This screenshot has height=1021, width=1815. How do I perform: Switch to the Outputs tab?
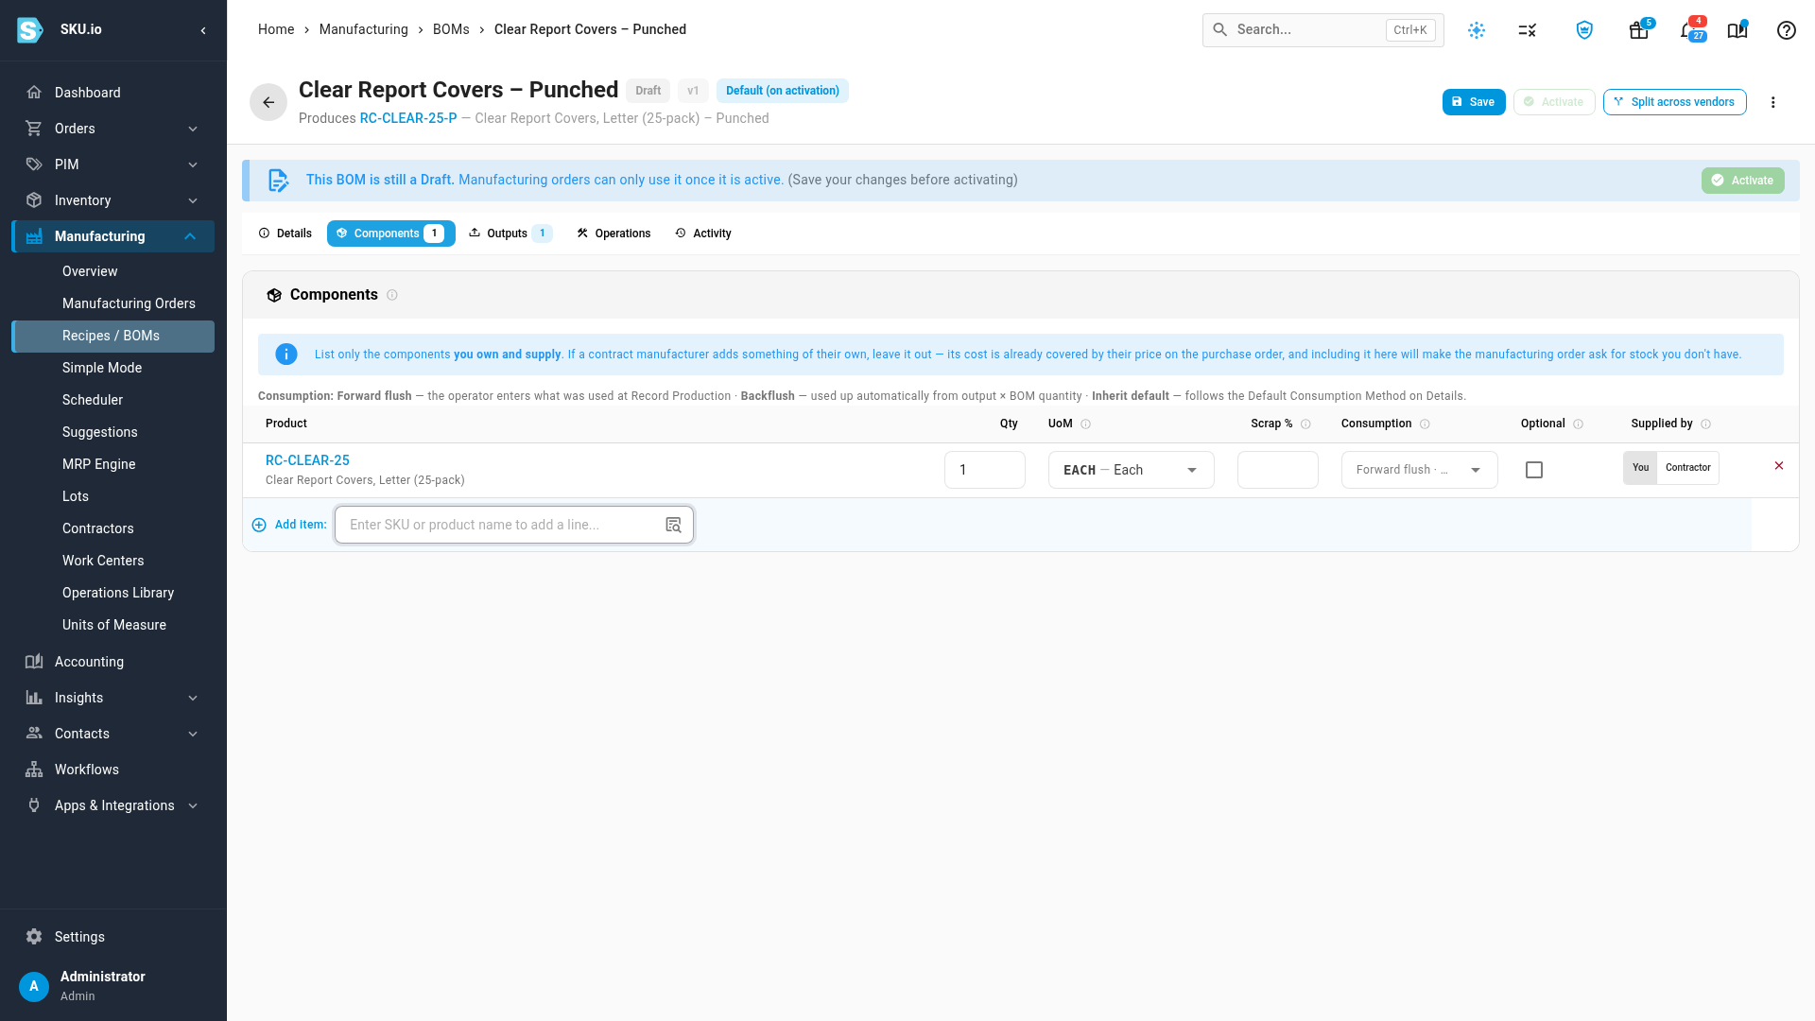[x=510, y=234]
